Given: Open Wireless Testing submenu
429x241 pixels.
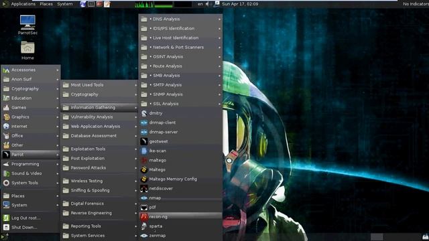Looking at the screenshot, I should tap(99, 181).
